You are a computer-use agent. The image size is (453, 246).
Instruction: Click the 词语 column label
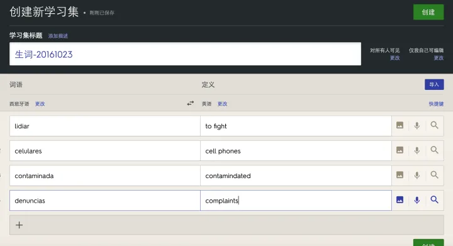click(x=16, y=84)
